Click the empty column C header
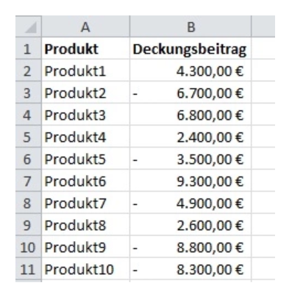The width and height of the screenshot is (292, 291). point(263,26)
